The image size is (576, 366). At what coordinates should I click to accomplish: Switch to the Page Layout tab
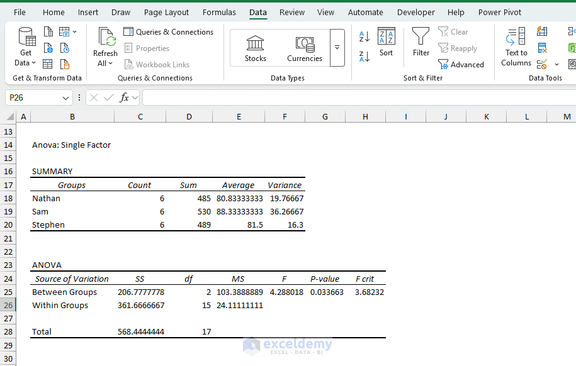tap(166, 13)
